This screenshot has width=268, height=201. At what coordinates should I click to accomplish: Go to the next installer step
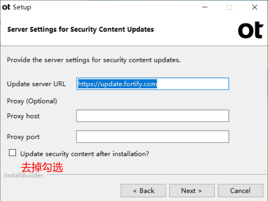pos(192,191)
